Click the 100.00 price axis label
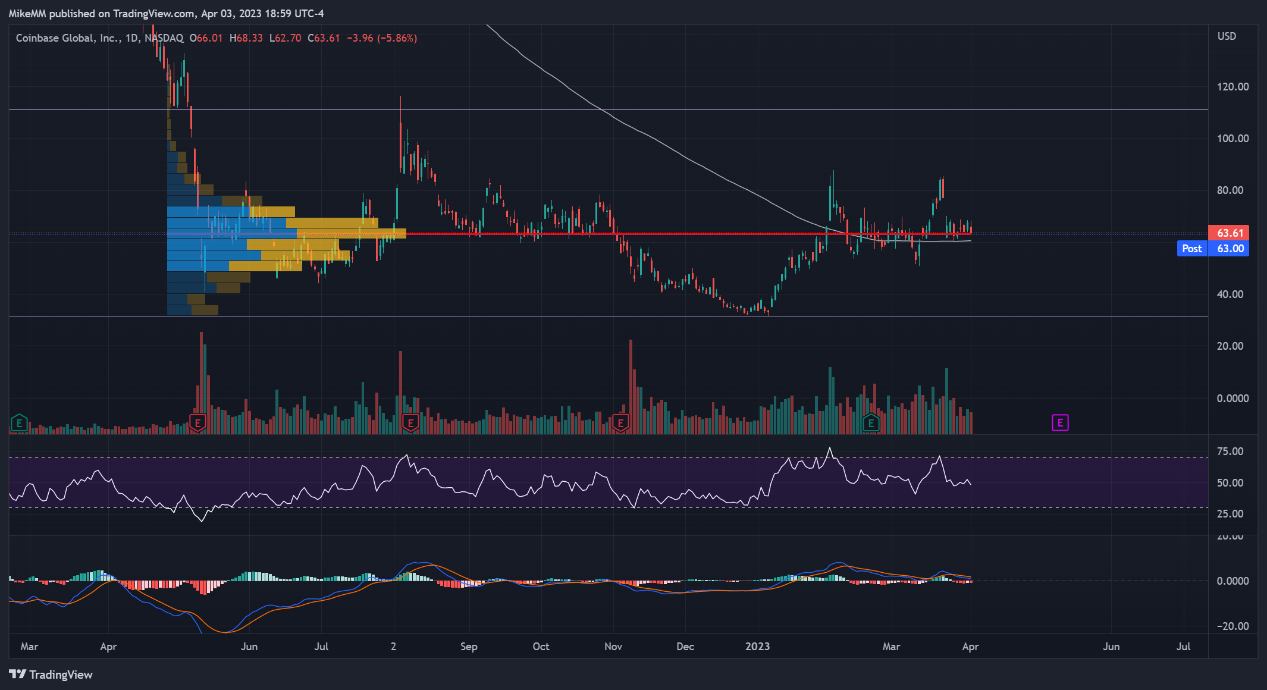1267x690 pixels. pyautogui.click(x=1232, y=139)
